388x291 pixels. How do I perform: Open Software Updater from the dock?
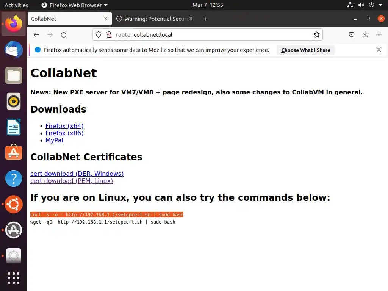tap(14, 230)
